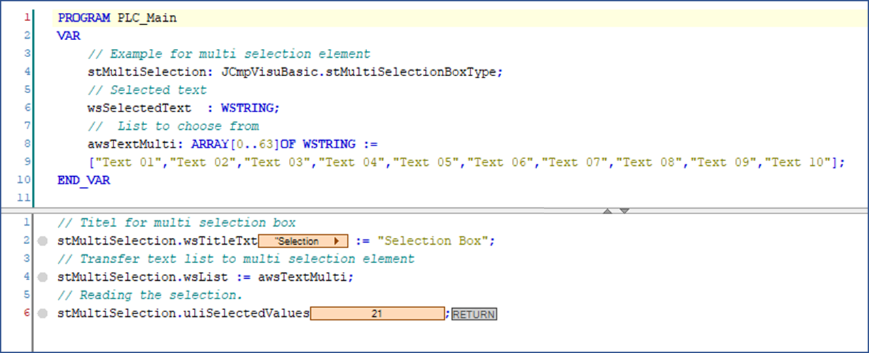Click line number 6 in implementation pane
The width and height of the screenshot is (869, 353).
tap(26, 313)
